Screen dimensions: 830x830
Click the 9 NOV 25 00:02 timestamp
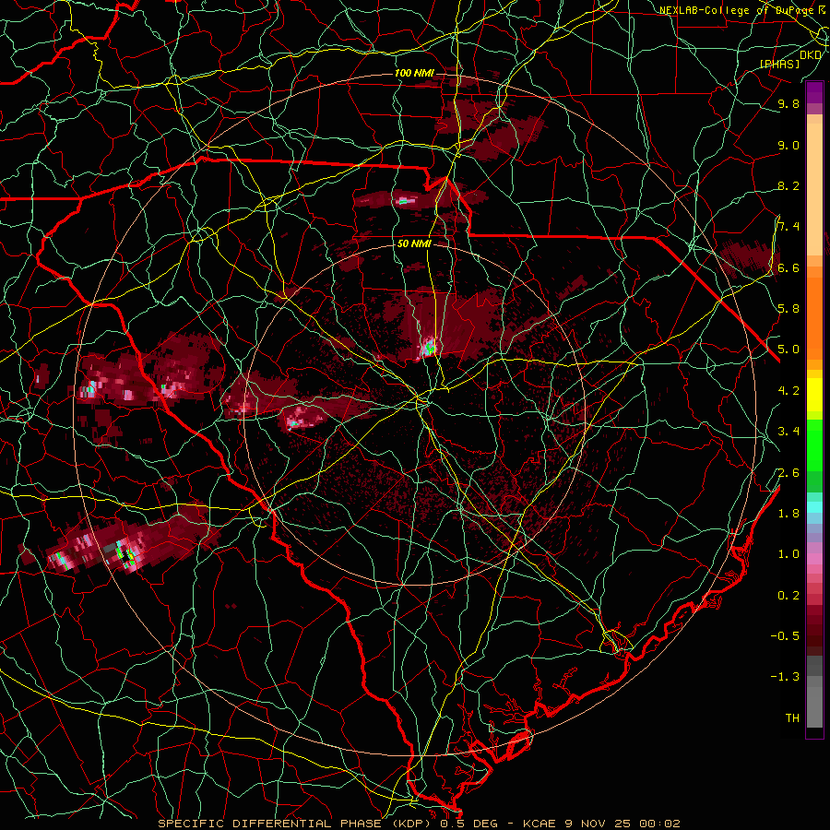click(622, 824)
